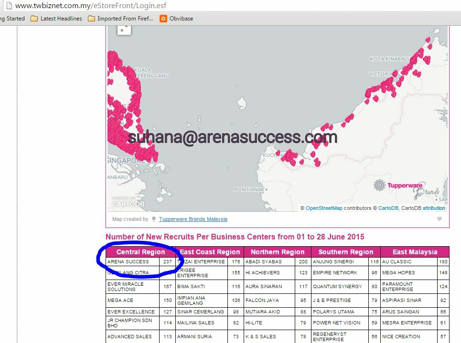The width and height of the screenshot is (461, 343).
Task: Click the MEGA HOPES cell
Action: tap(408, 273)
